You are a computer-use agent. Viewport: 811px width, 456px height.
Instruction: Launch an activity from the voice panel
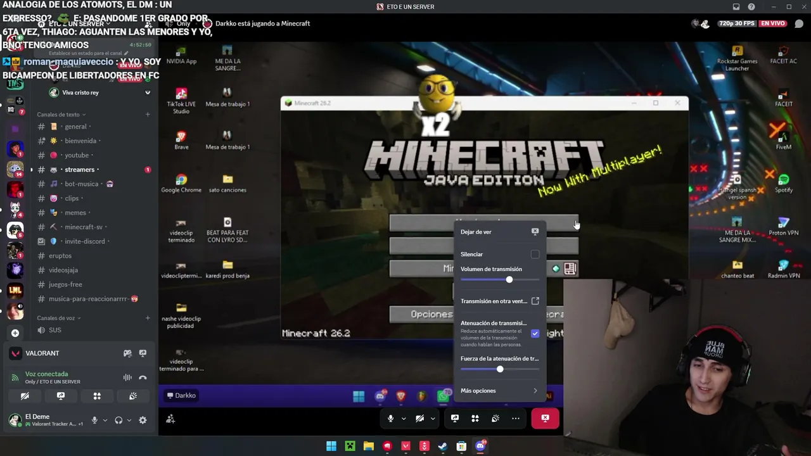(x=97, y=396)
